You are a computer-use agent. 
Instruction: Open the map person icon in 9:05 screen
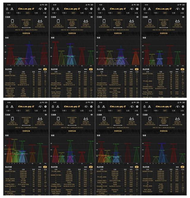[12, 107]
